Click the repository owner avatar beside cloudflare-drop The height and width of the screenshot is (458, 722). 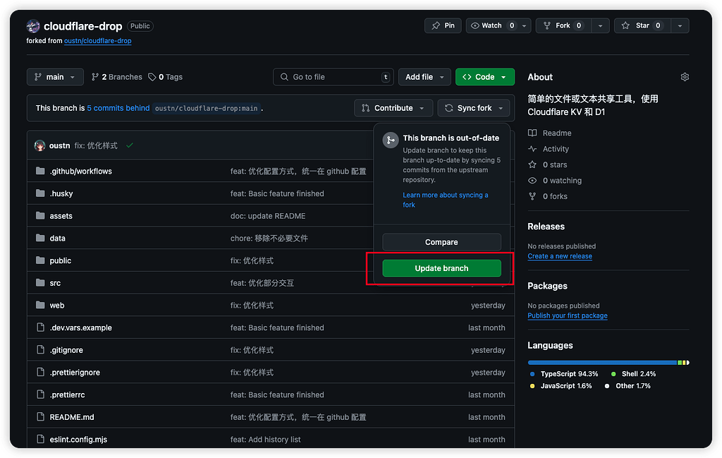pos(33,26)
